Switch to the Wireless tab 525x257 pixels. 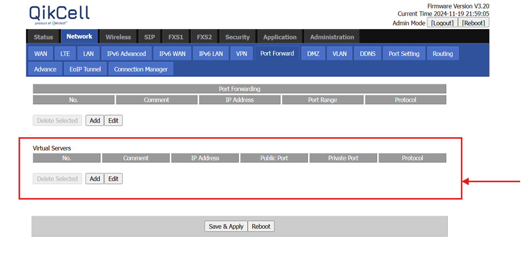pyautogui.click(x=118, y=37)
